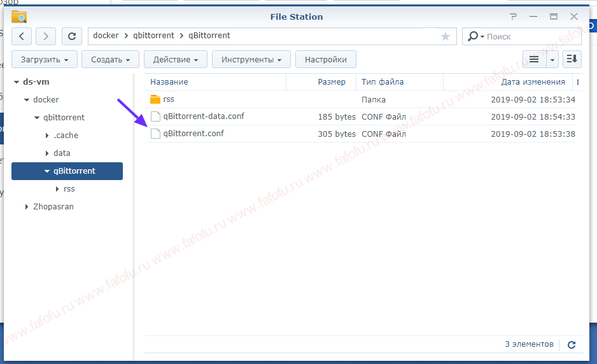Open view mode dropdown arrow
597x364 pixels.
[x=552, y=59]
